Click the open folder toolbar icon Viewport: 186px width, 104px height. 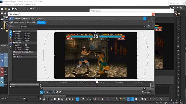coord(6,9)
